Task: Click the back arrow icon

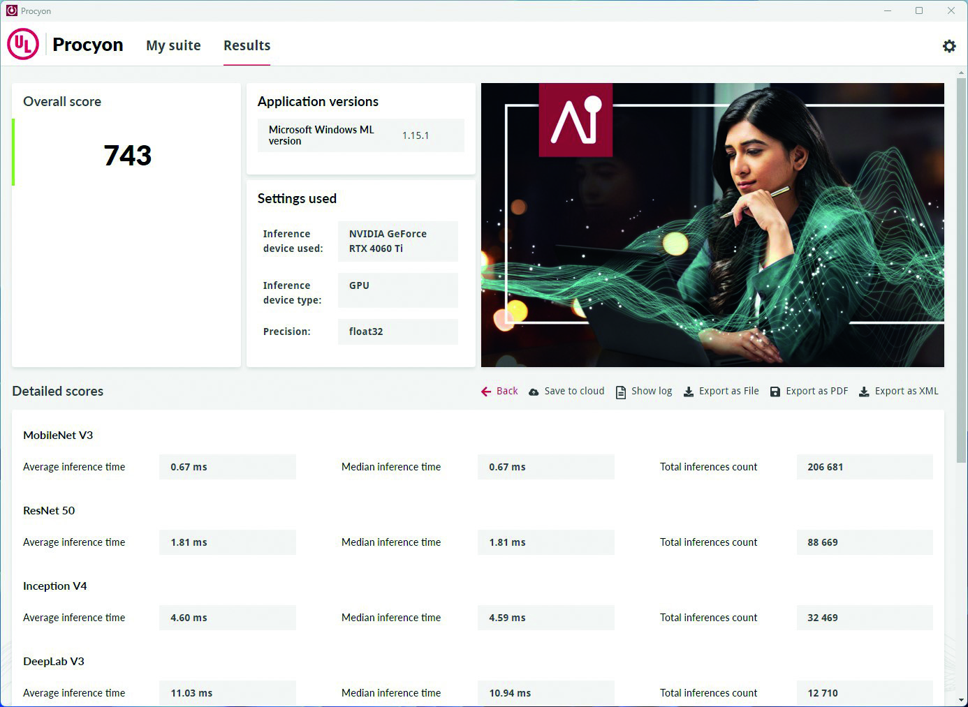Action: click(x=486, y=392)
